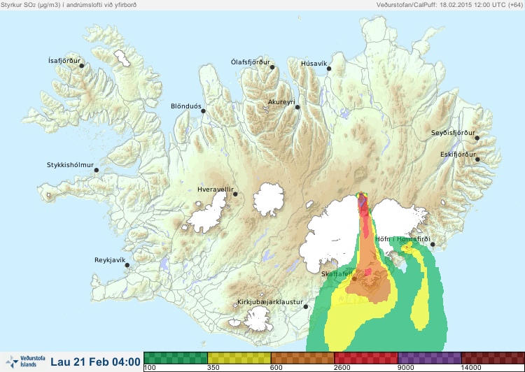This screenshot has height=372, width=525.
Task: Click the Blönduós label text
Action: [x=185, y=106]
